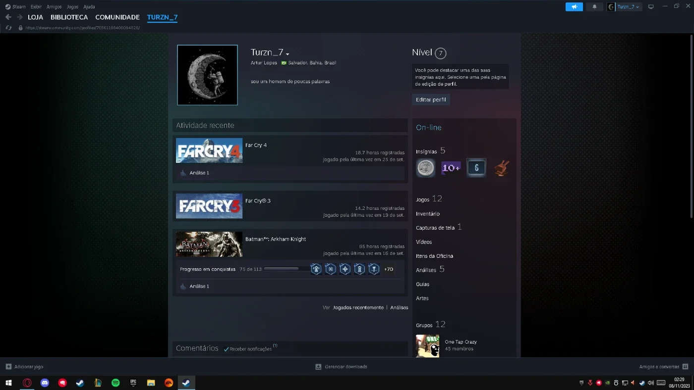Open the Ajuda menu

[x=89, y=7]
